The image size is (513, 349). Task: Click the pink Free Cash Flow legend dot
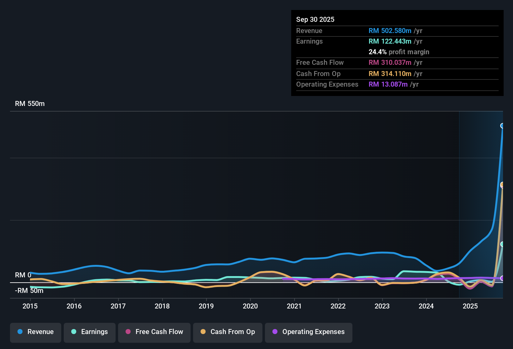coord(128,332)
